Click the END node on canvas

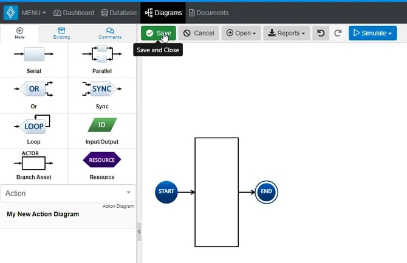click(x=266, y=192)
